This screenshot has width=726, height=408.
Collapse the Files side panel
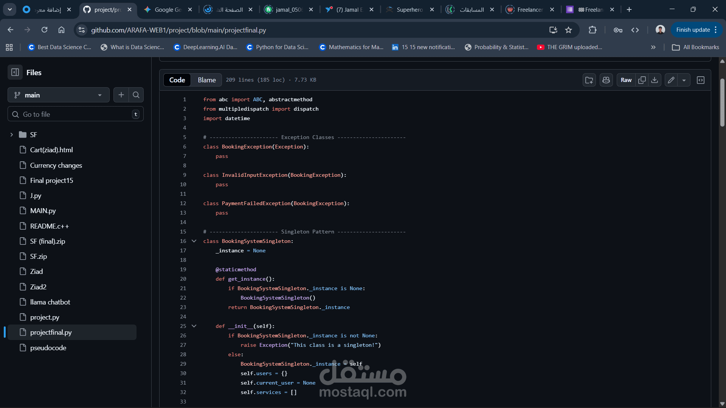click(15, 73)
